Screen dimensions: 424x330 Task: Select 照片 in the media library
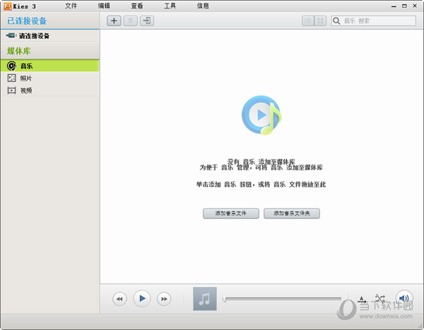(x=50, y=78)
